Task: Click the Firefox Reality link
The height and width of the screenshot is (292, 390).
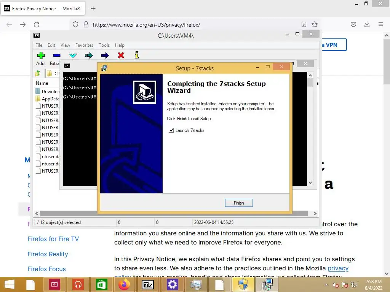Action: [48, 254]
